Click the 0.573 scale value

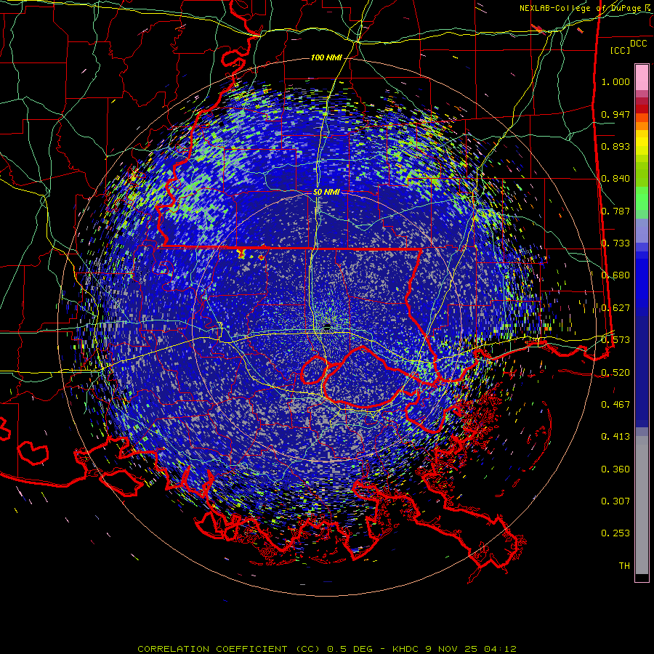pos(615,340)
